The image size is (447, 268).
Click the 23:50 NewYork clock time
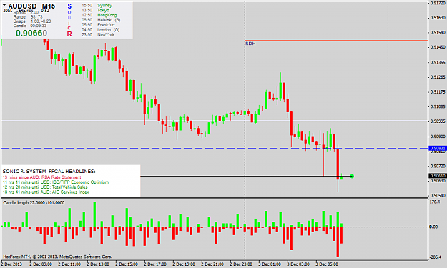coord(87,34)
